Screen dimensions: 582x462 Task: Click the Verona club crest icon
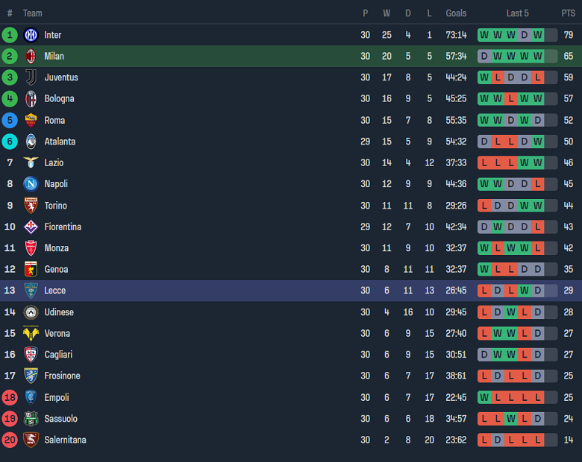click(31, 333)
